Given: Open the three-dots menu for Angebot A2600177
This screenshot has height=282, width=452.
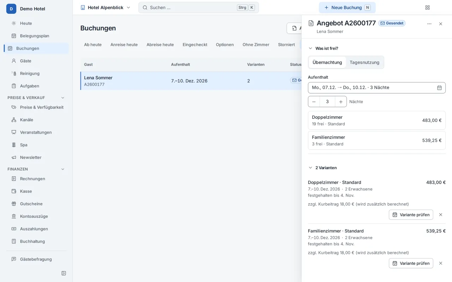Looking at the screenshot, I should tap(429, 24).
